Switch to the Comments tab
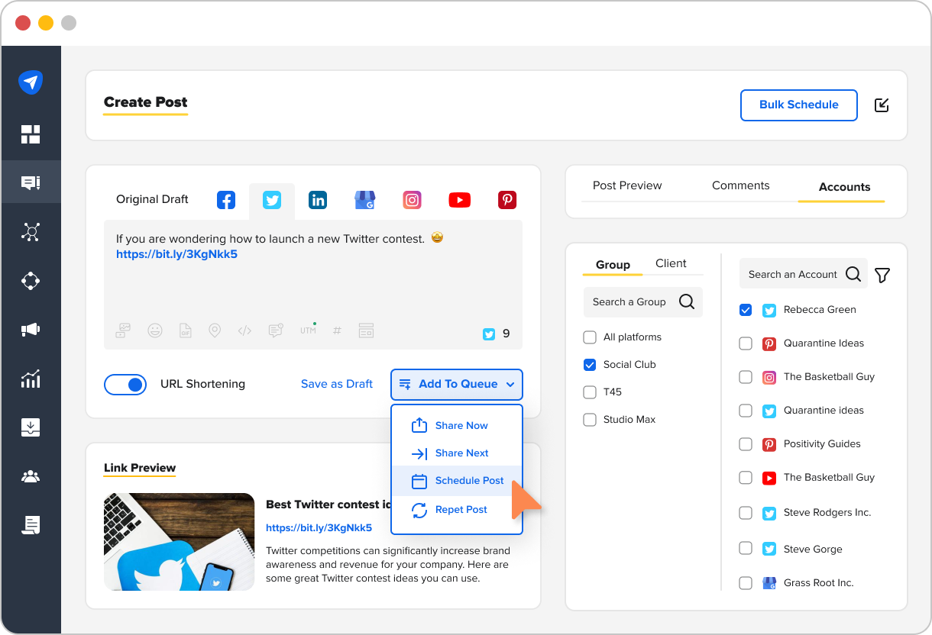The image size is (932, 635). (740, 185)
